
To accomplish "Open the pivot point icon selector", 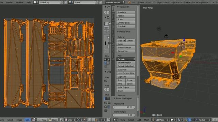I will 180,120.
